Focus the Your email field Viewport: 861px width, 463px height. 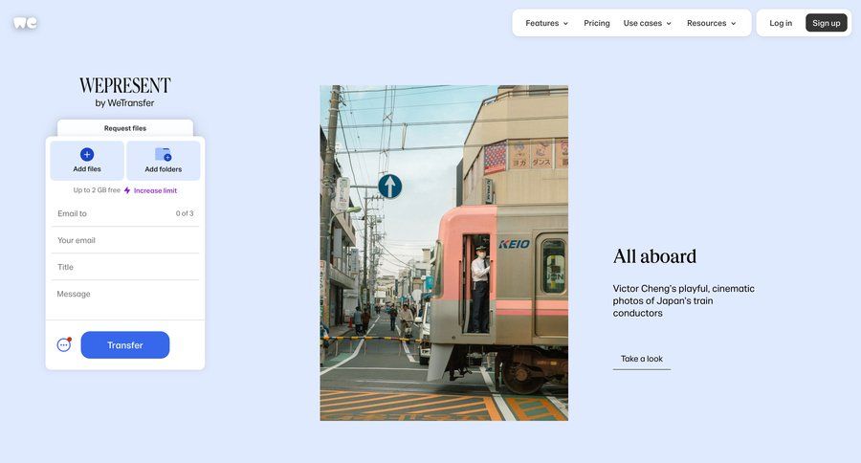point(125,240)
